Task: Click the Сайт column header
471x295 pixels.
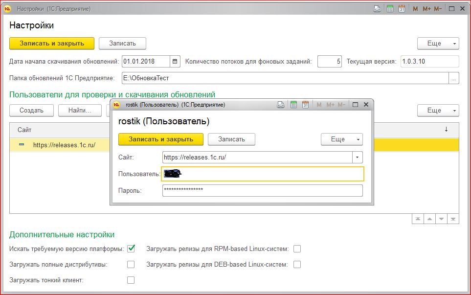Action: [x=24, y=130]
